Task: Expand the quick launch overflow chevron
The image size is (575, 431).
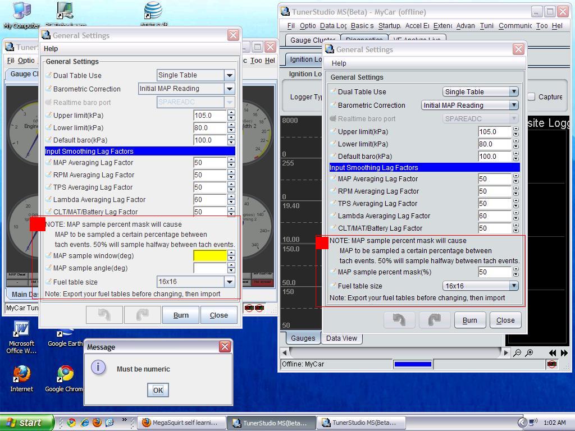Action: pyautogui.click(x=124, y=420)
